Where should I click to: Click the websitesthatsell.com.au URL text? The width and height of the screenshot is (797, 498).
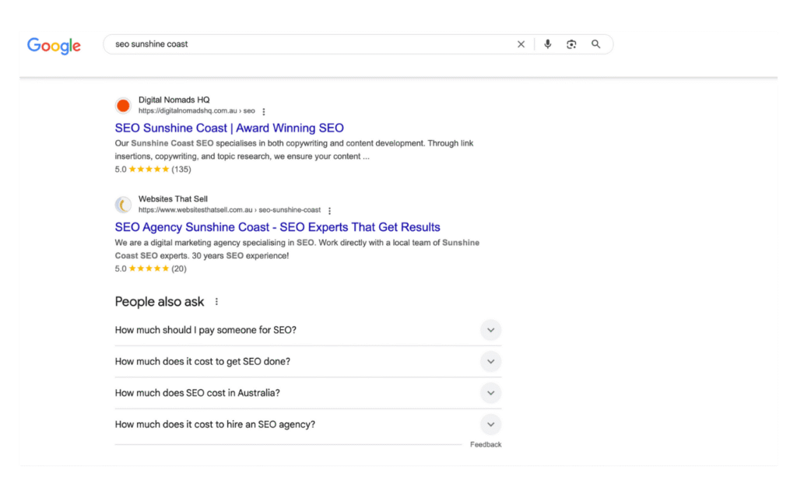tap(230, 210)
